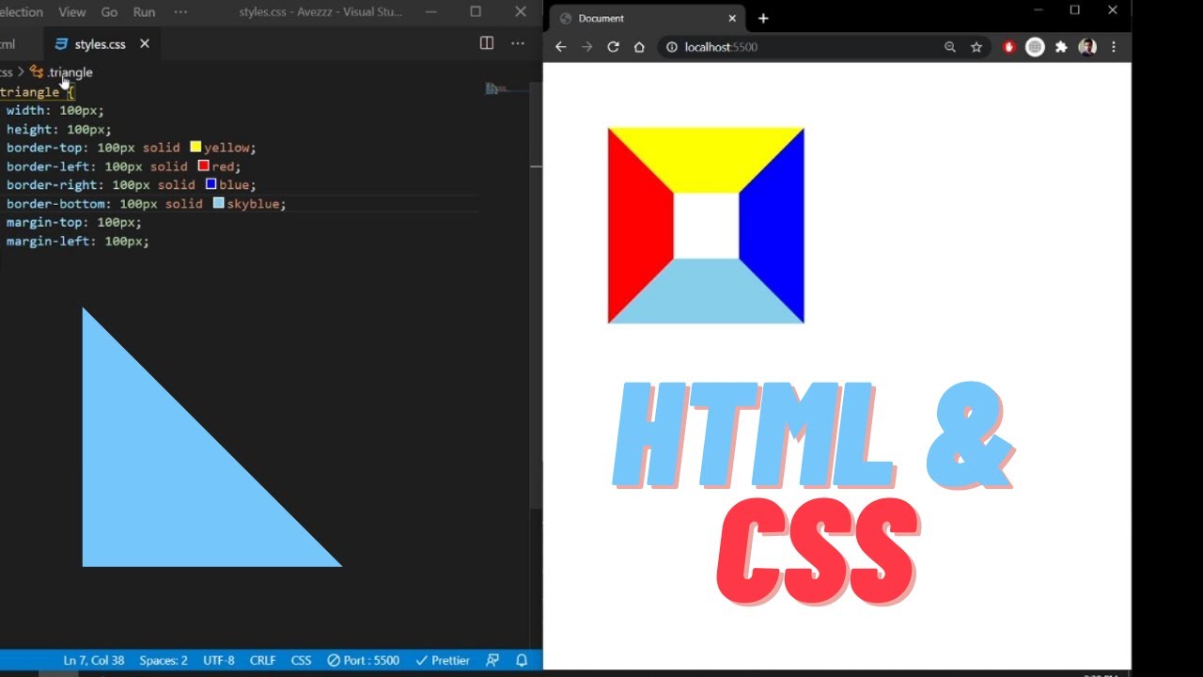Change file encoding UTF-8
Screen dimensions: 1203x677
(x=219, y=661)
